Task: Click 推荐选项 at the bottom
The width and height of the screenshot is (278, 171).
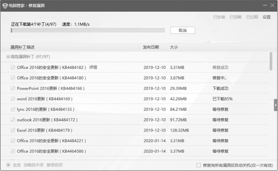Action: (54, 165)
